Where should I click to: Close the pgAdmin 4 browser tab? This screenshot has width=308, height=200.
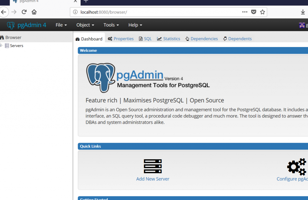click(75, 1)
